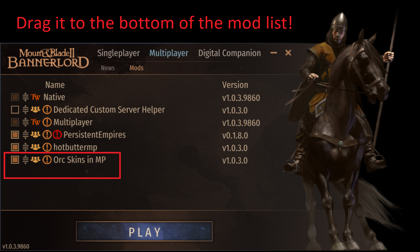Launch the game with PLAY button
The image size is (420, 252).
pos(144,231)
